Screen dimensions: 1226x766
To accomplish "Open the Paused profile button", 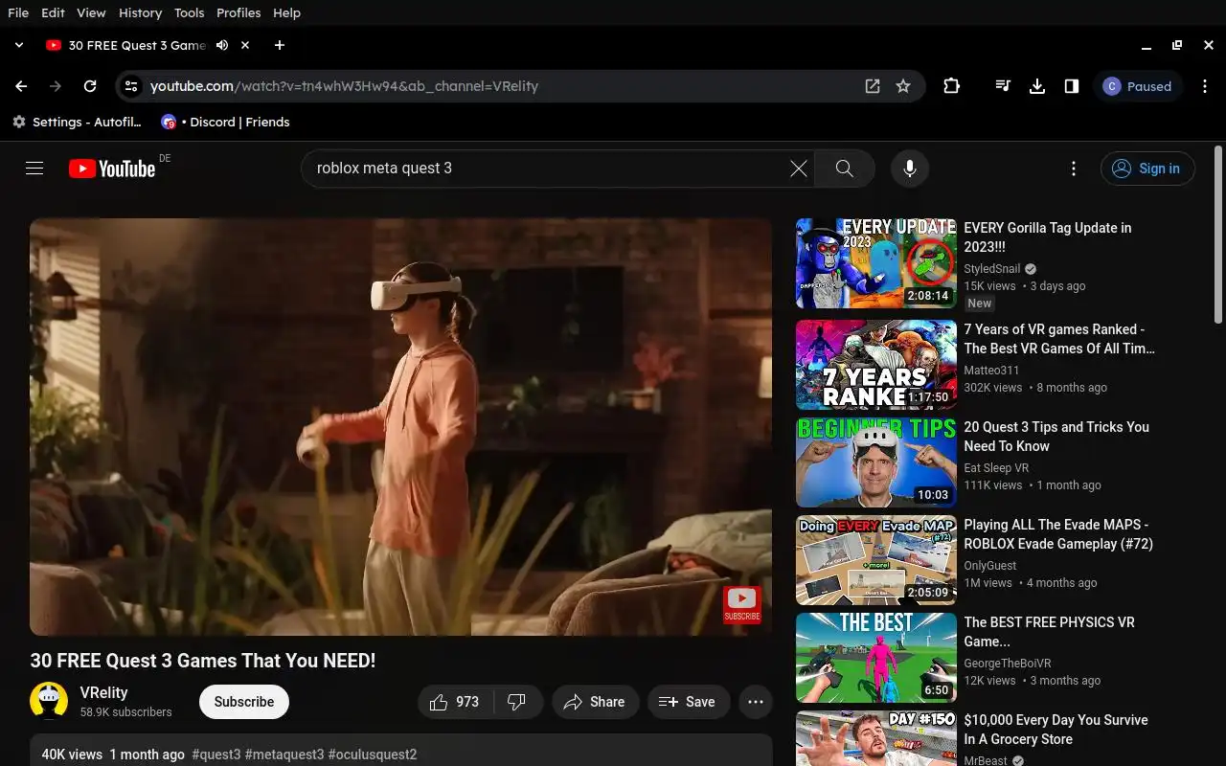I will point(1139,86).
